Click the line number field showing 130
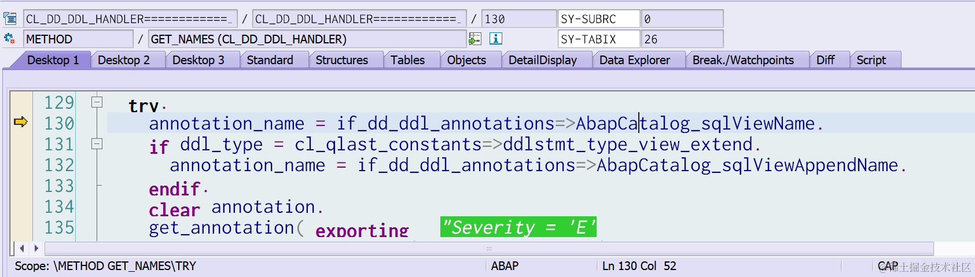975x277 pixels. (519, 19)
